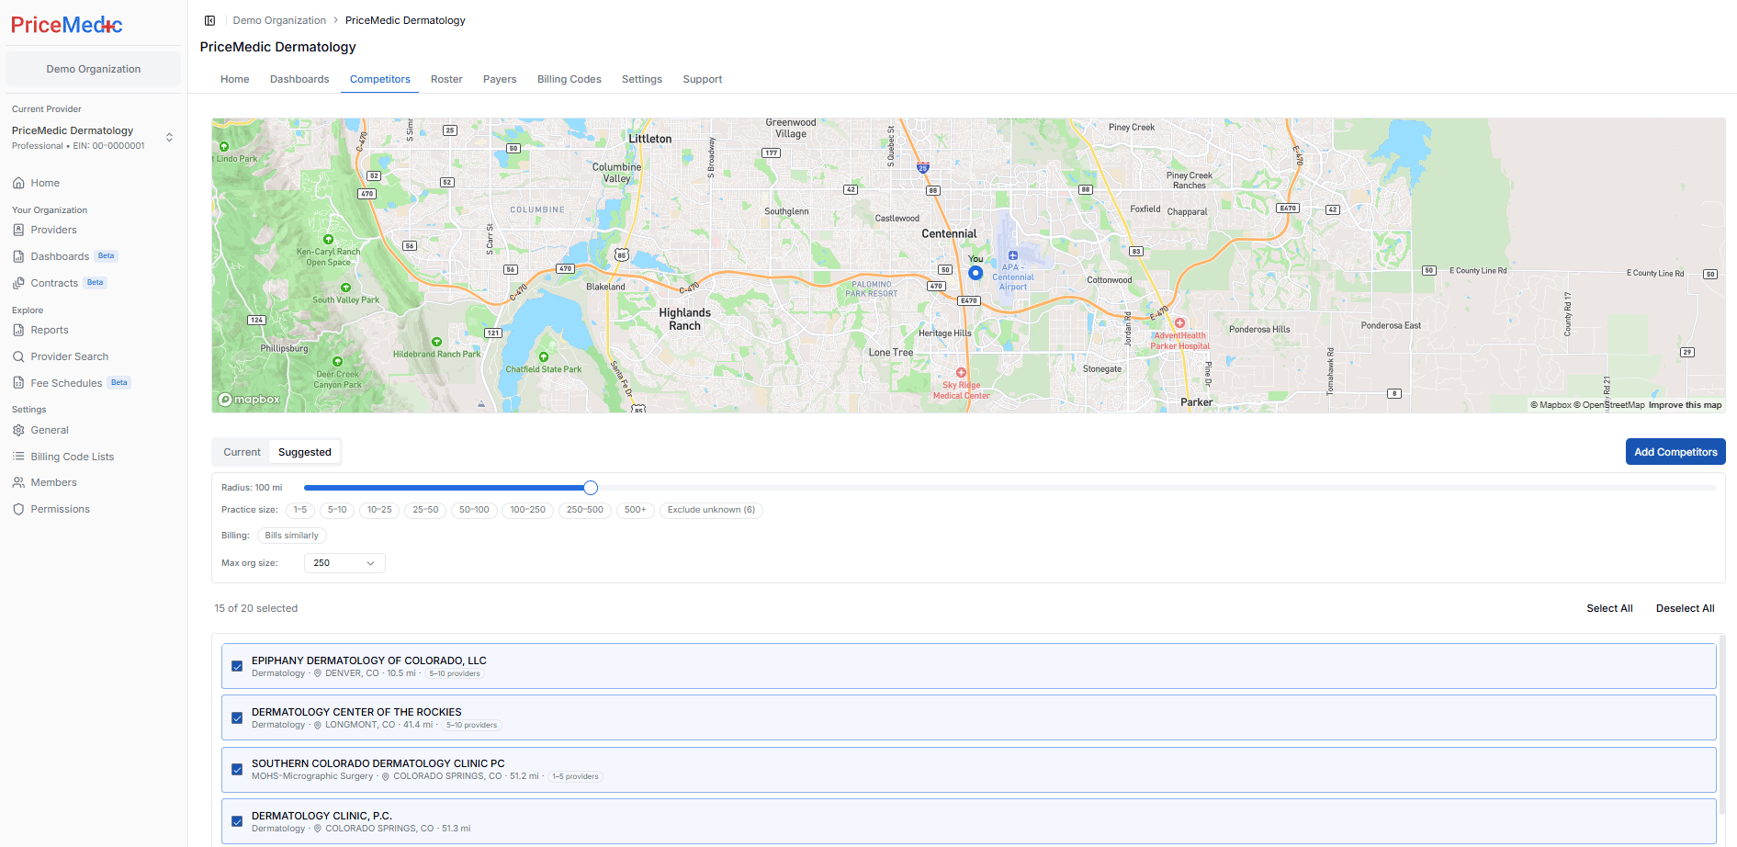Click Deselect All
The height and width of the screenshot is (847, 1737).
(x=1685, y=608)
